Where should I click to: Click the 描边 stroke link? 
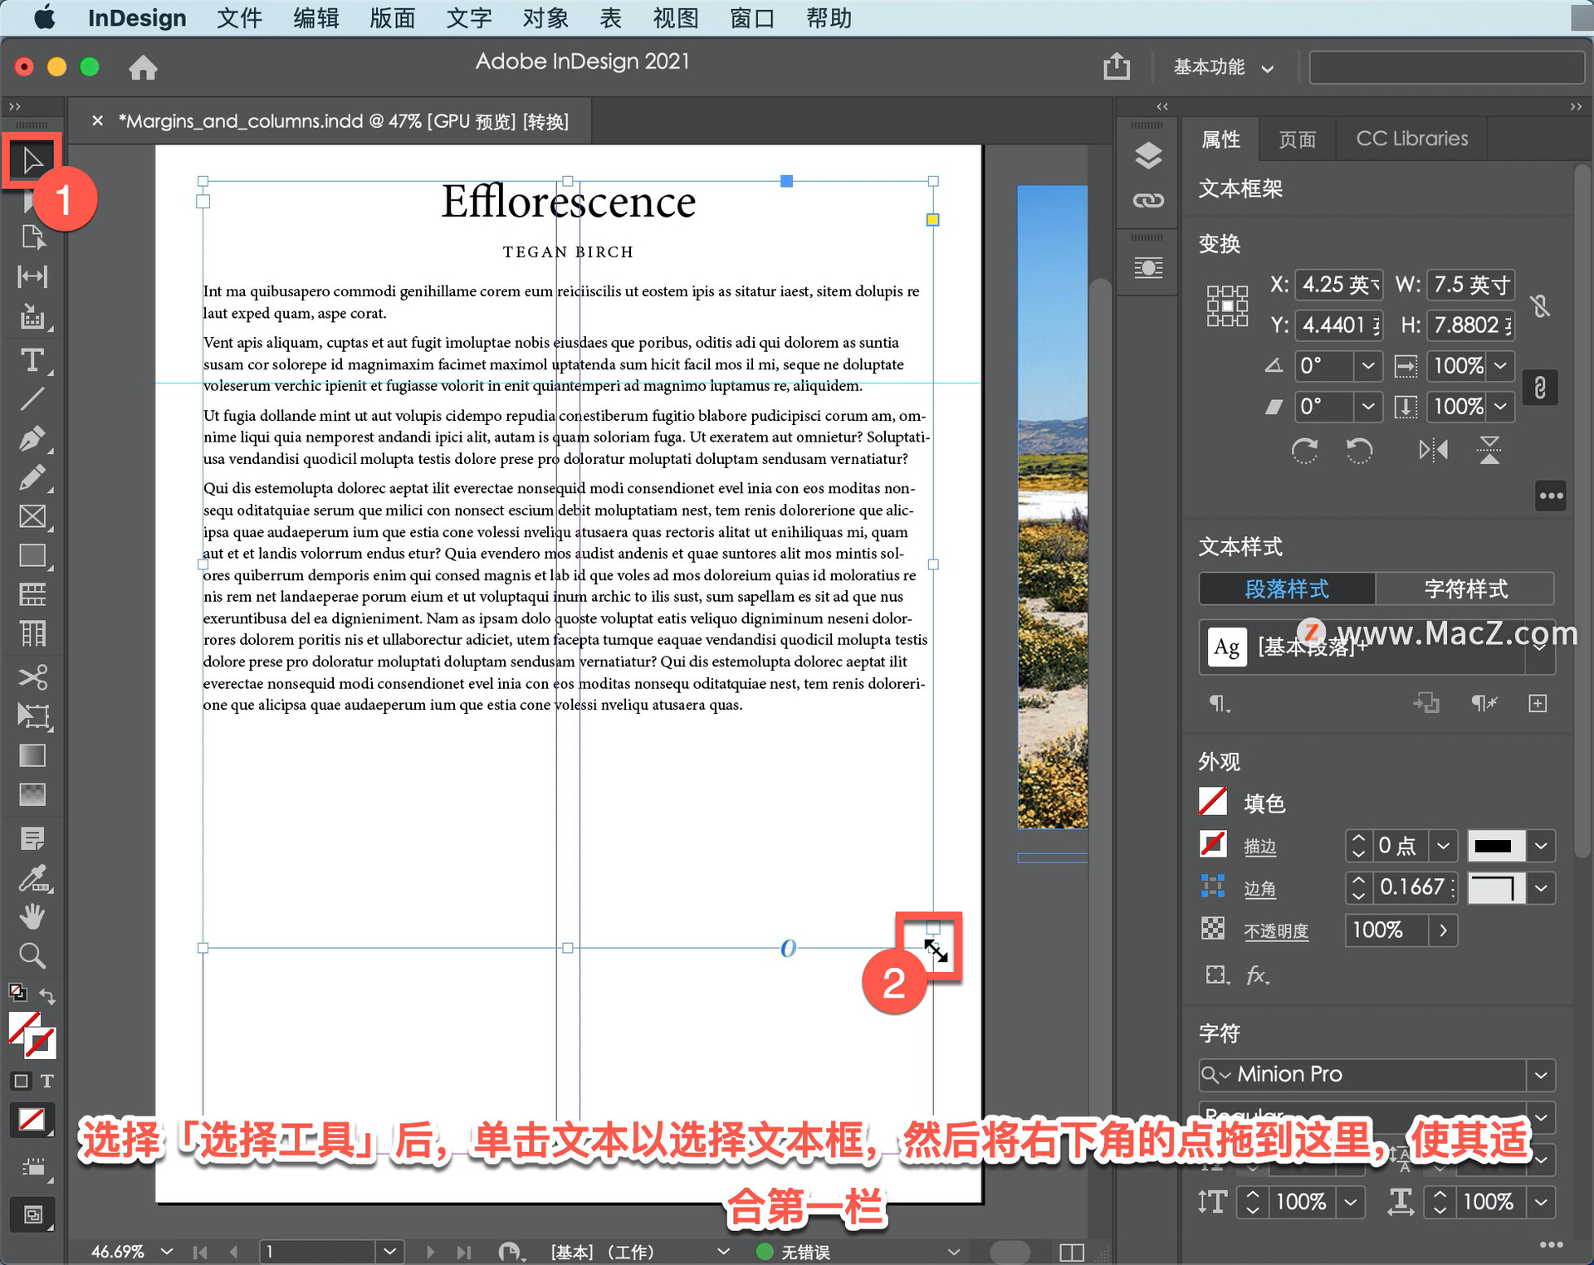[1259, 846]
